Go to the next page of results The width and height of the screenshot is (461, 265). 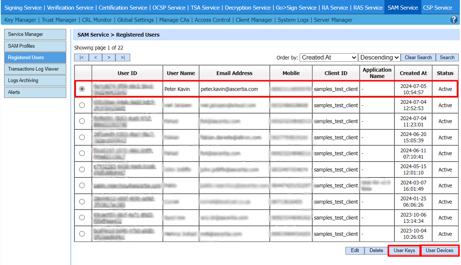point(109,58)
